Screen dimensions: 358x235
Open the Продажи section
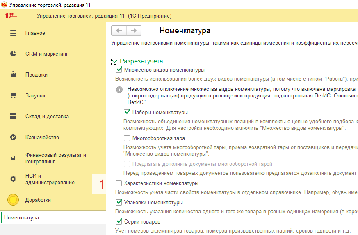pyautogui.click(x=36, y=75)
